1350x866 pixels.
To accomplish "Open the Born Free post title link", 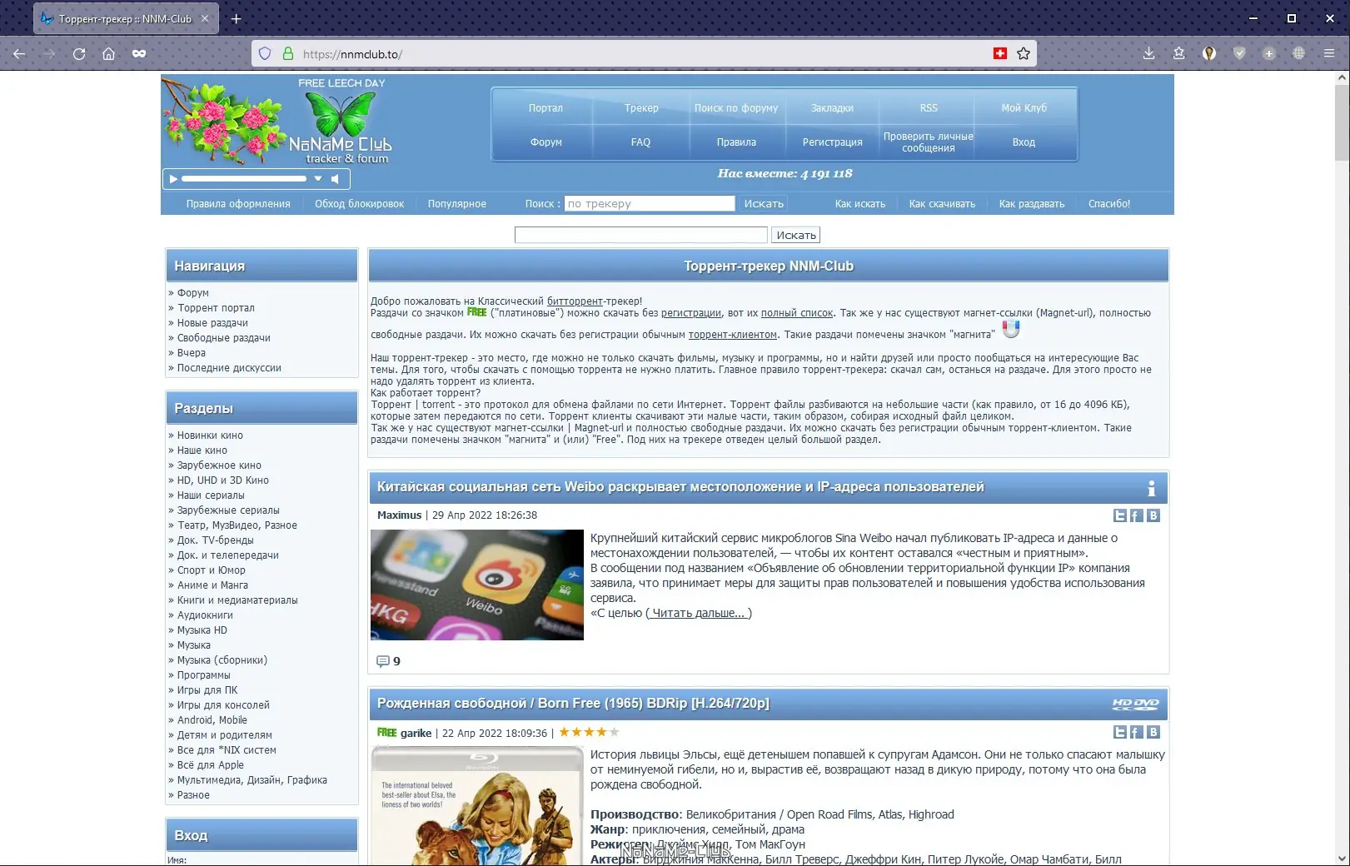I will [x=573, y=704].
